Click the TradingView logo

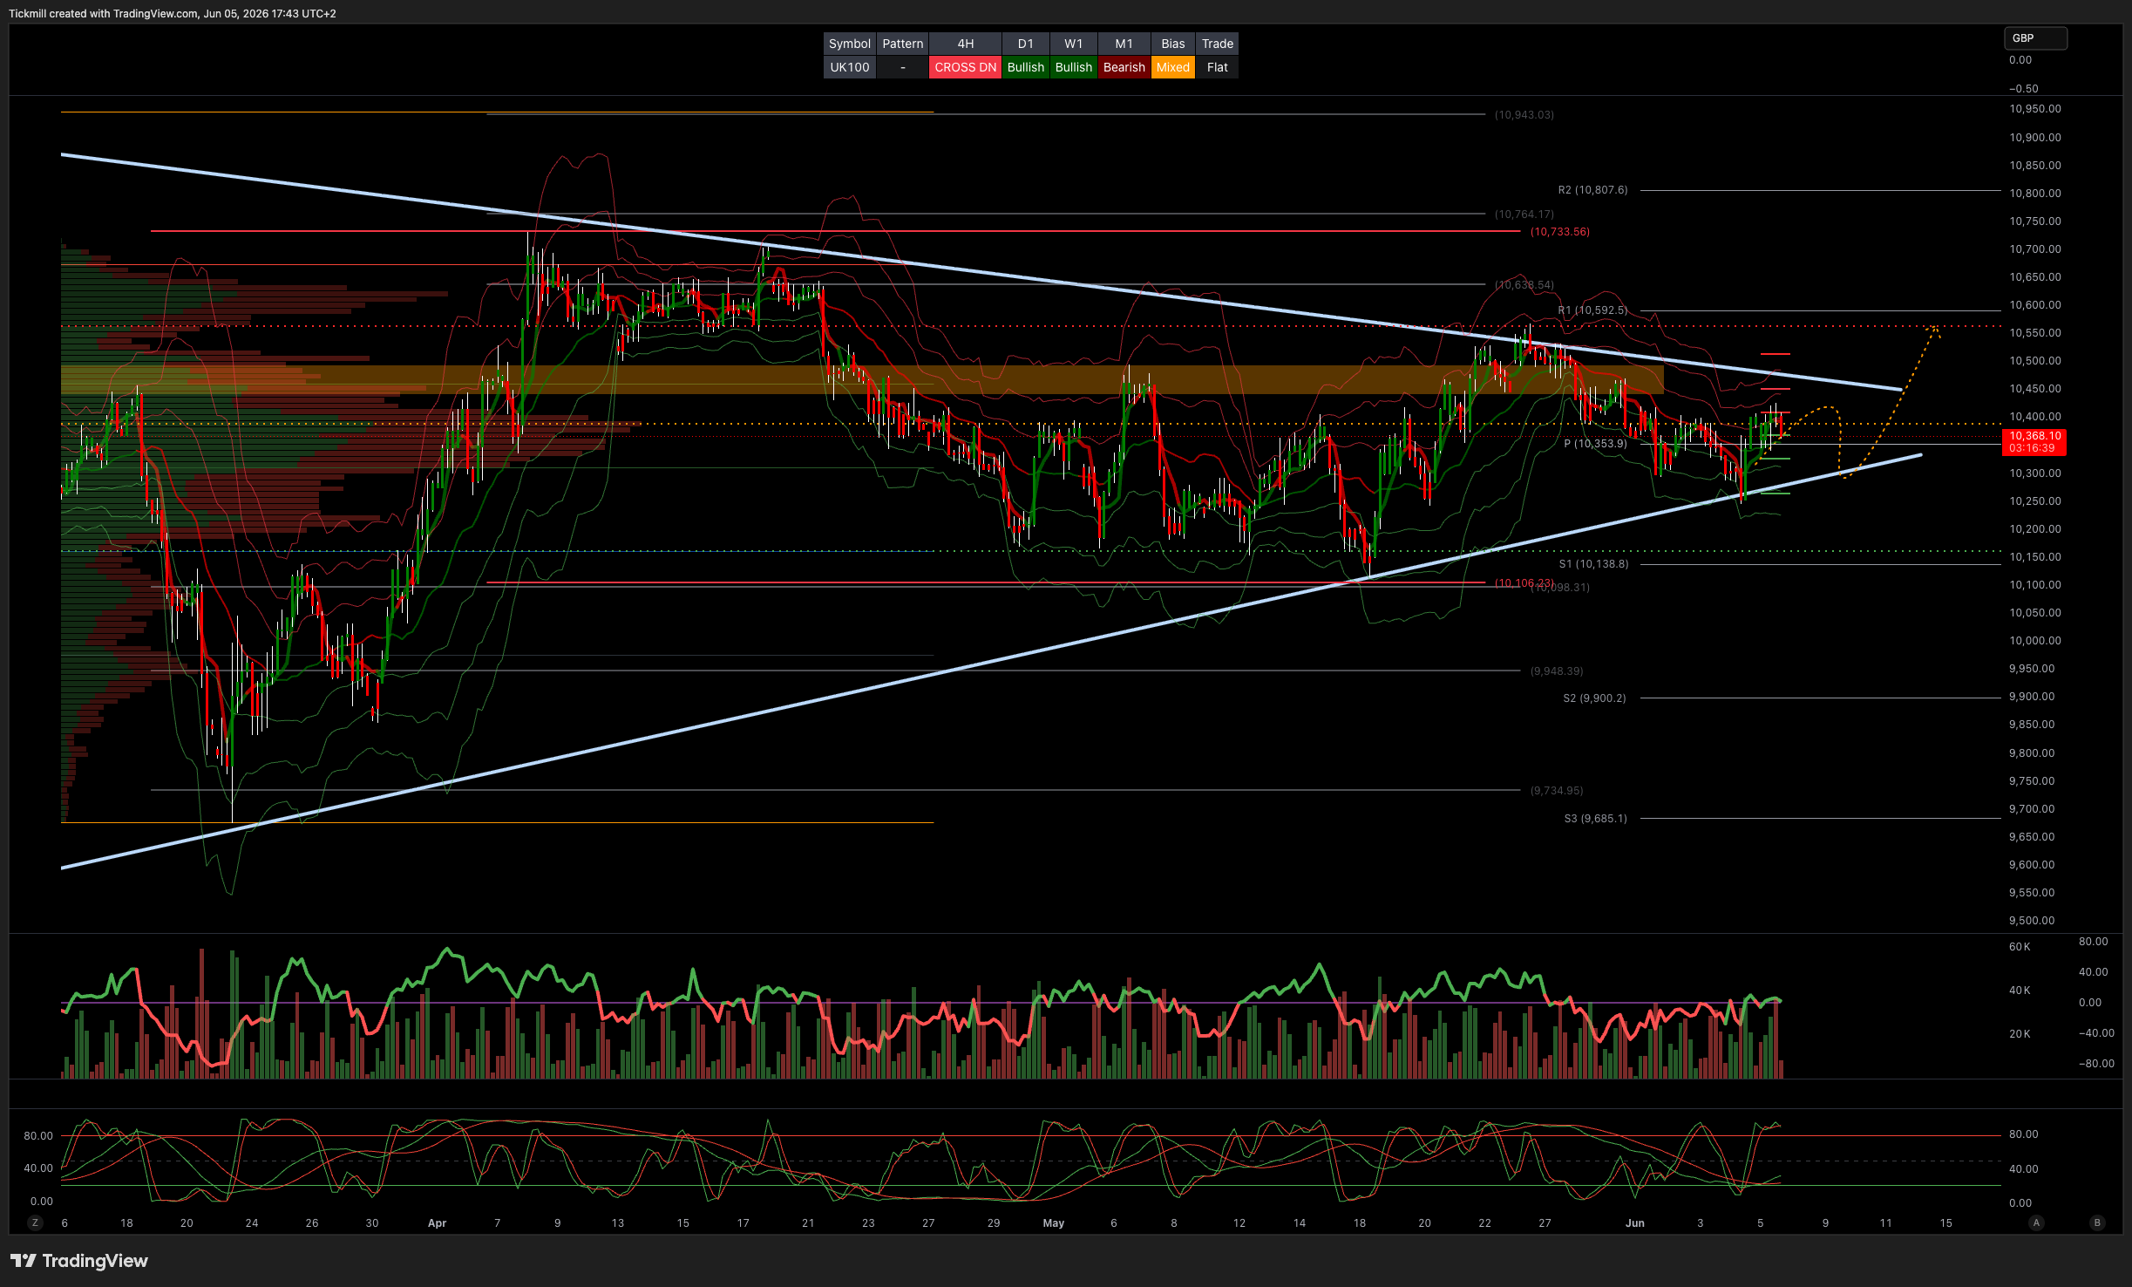point(79,1261)
